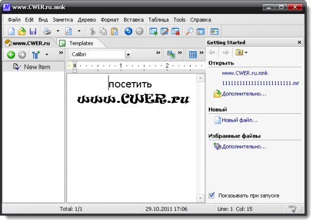This screenshot has height=224, width=315.
Task: Click the Delete note icon with red X
Action: pos(175,31)
